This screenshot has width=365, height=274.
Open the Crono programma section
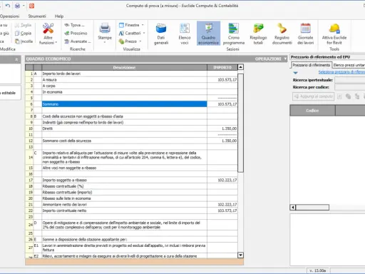pos(234,34)
